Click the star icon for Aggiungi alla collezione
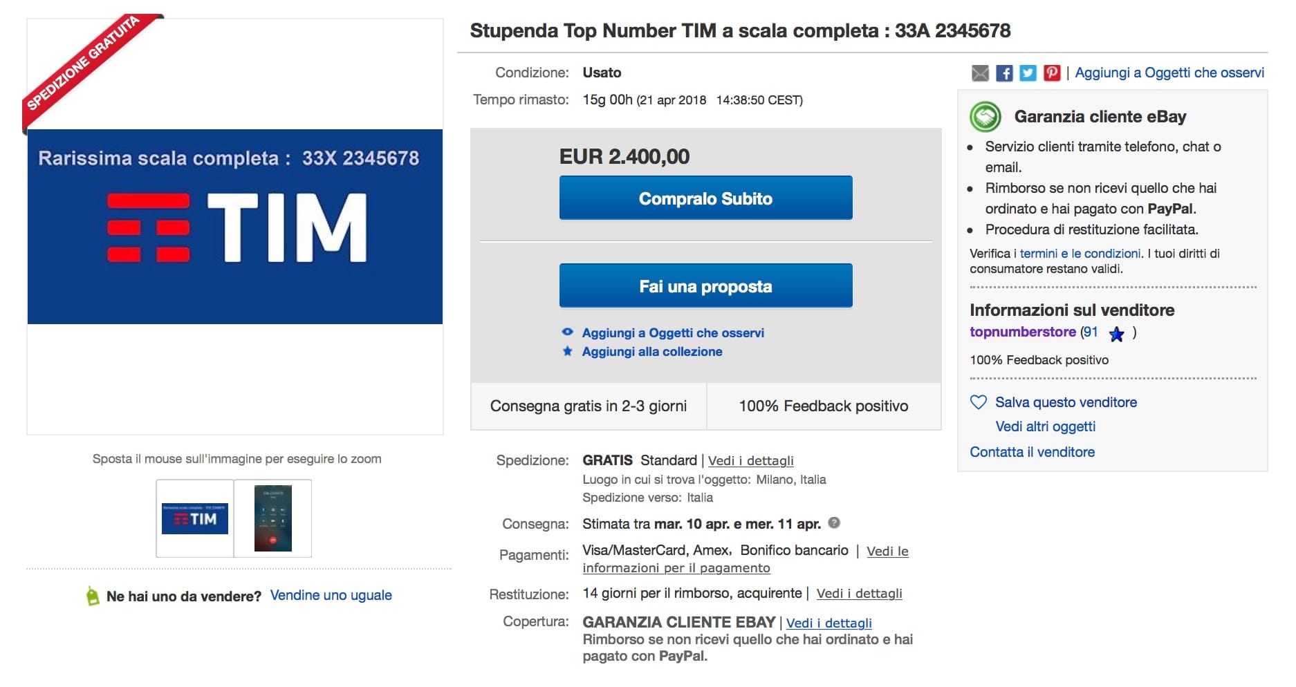The image size is (1296, 687). coord(567,351)
